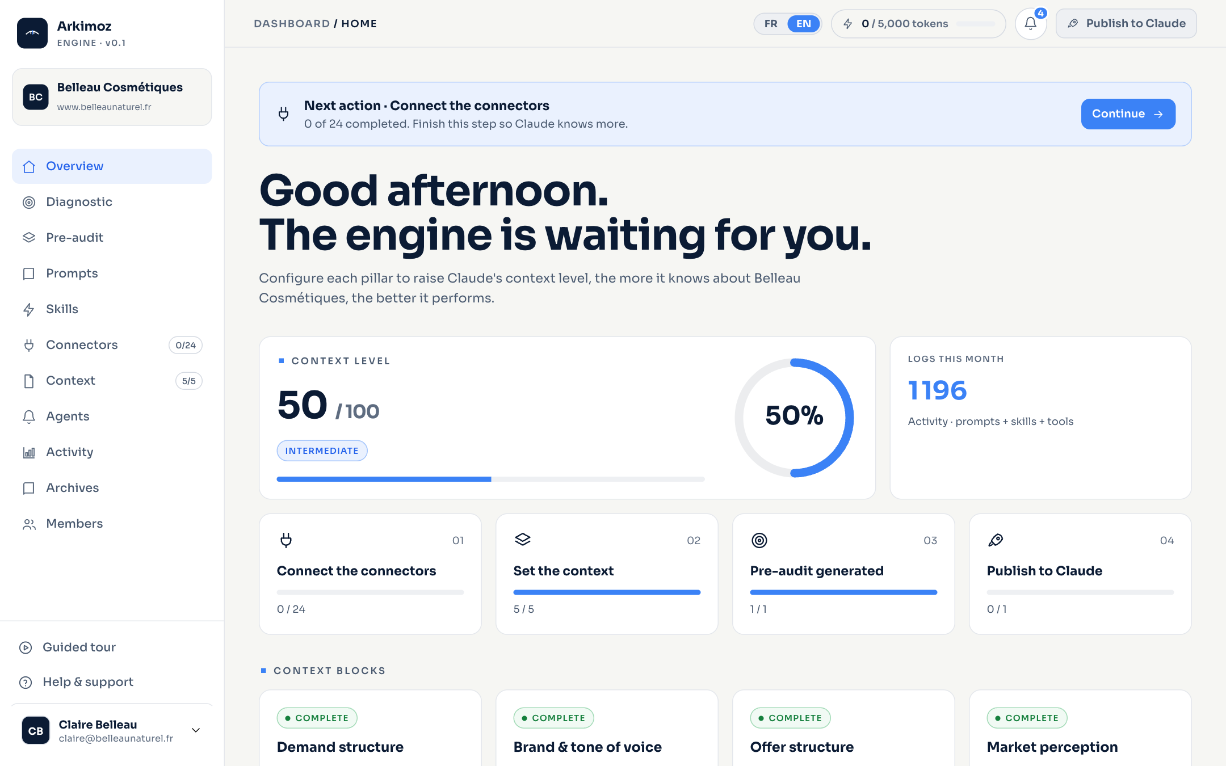Screen dimensions: 1226x766
Task: Open Archives in the sidebar
Action: pos(112,488)
